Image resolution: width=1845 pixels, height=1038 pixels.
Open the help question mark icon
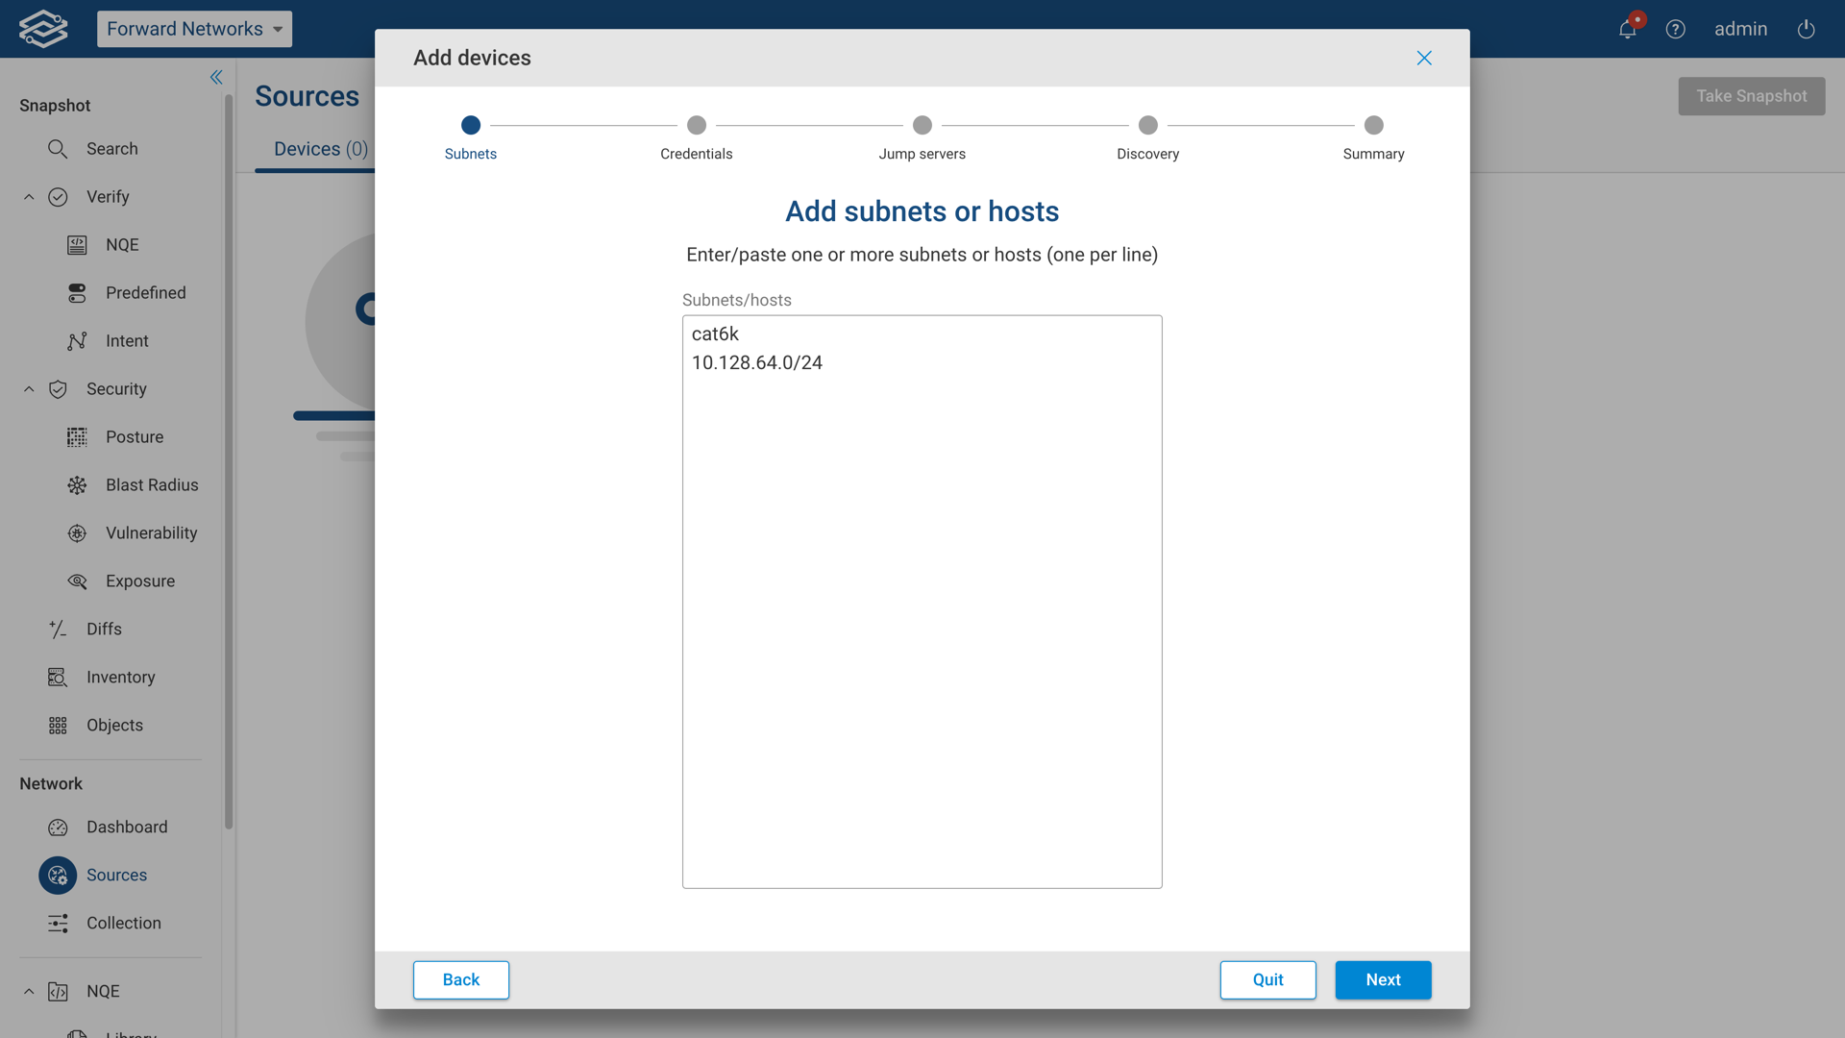click(1675, 29)
